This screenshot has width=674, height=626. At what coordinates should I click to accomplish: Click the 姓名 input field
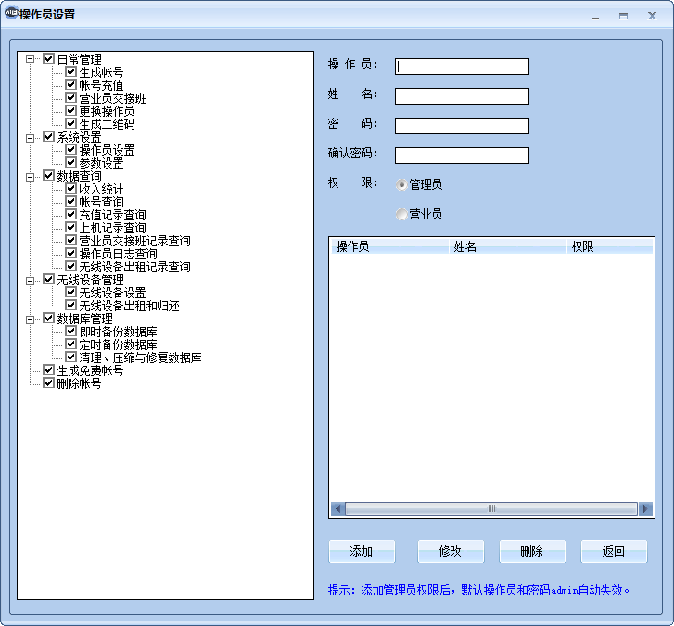(462, 96)
